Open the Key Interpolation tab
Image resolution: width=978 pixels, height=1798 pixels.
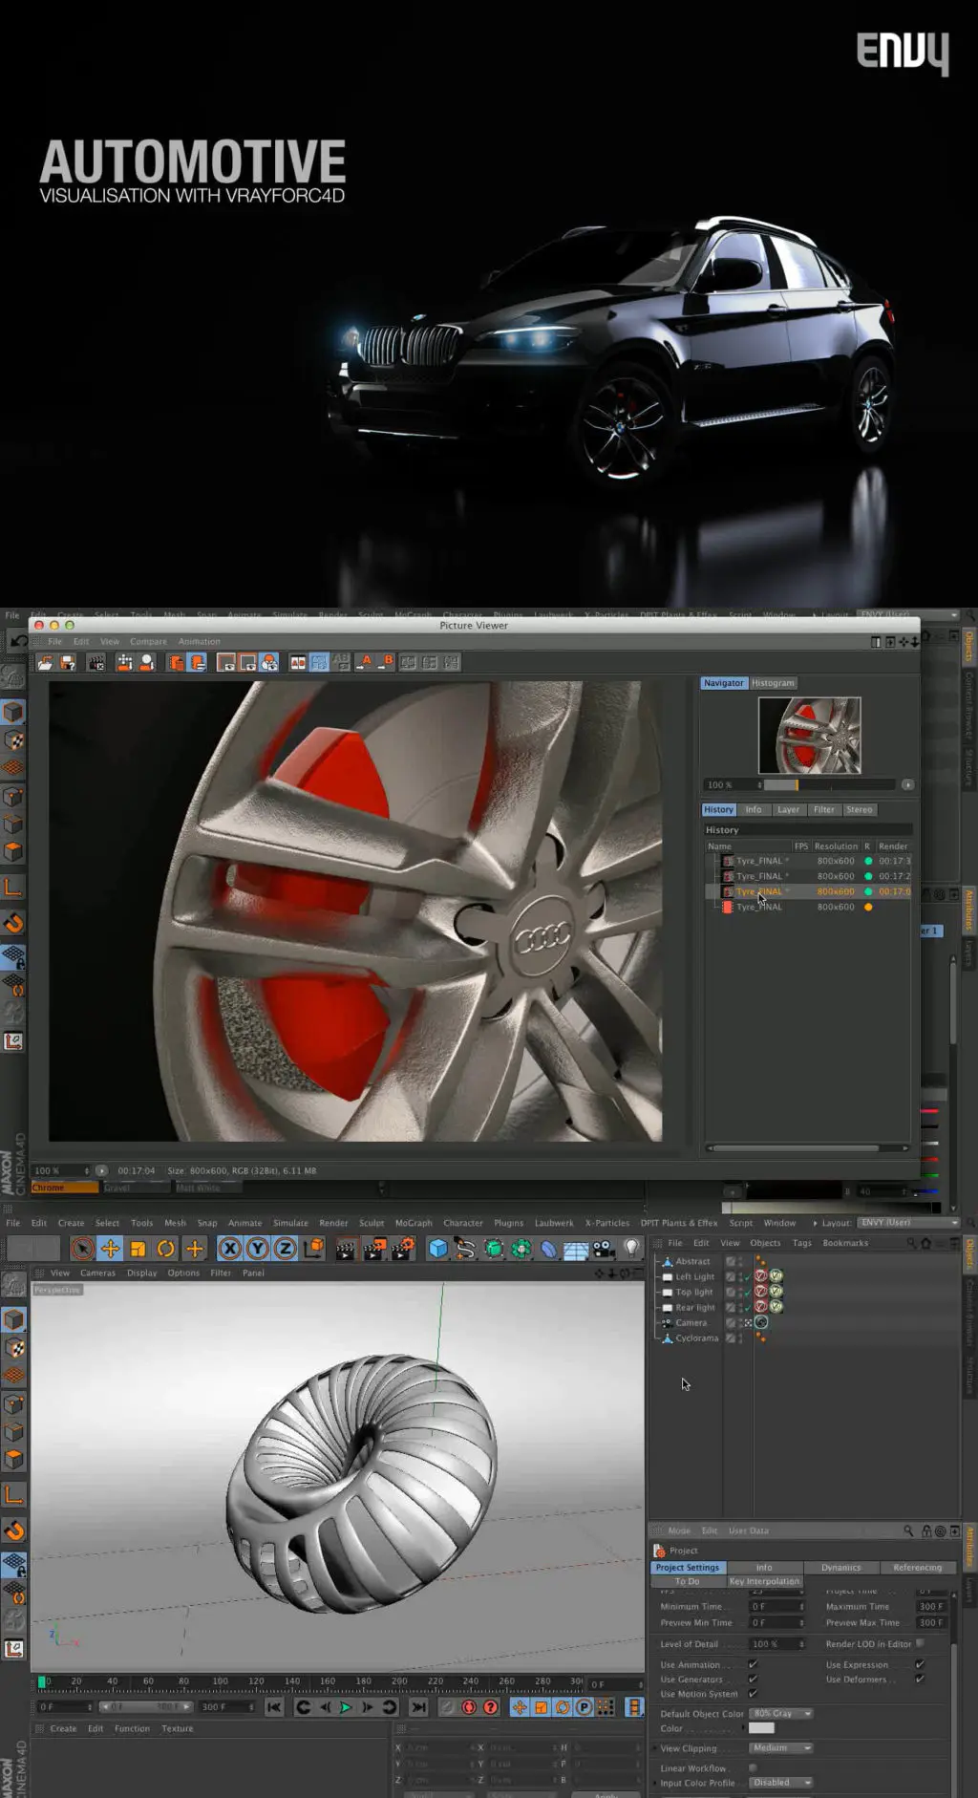pos(764,1580)
